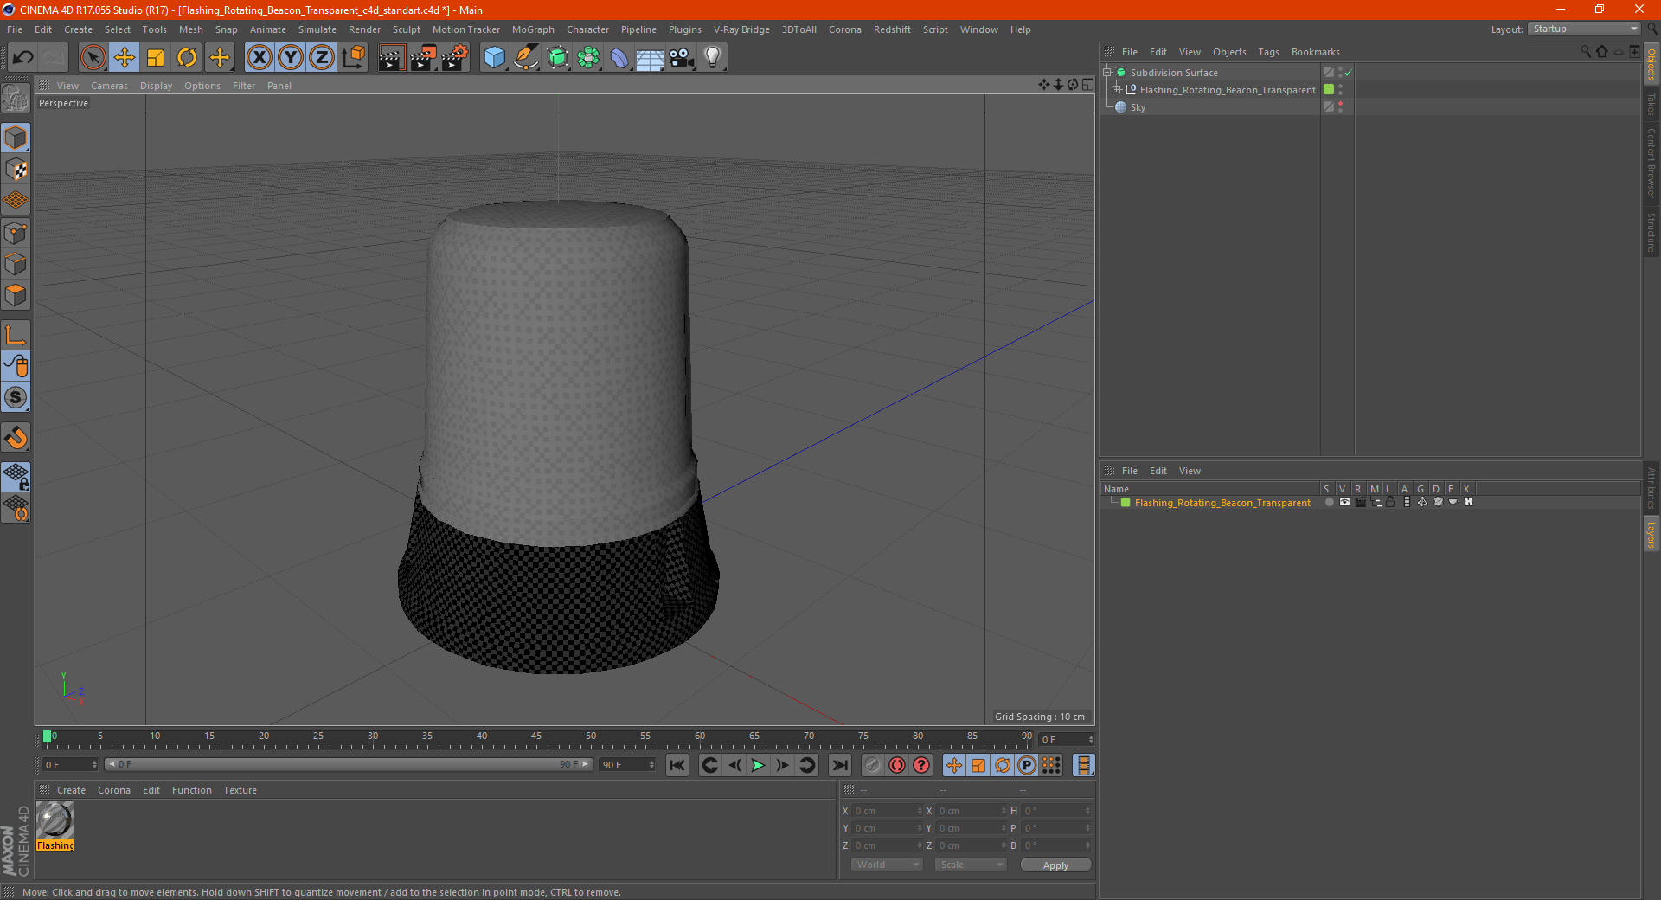The image size is (1661, 900).
Task: Expand Flashing_Rotating_Beacon_Transparent object in tree
Action: coord(1117,90)
